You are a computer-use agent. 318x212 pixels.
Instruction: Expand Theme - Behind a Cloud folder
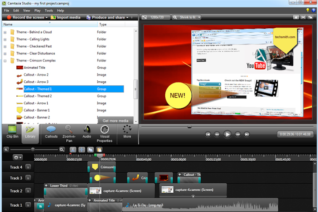(5, 32)
